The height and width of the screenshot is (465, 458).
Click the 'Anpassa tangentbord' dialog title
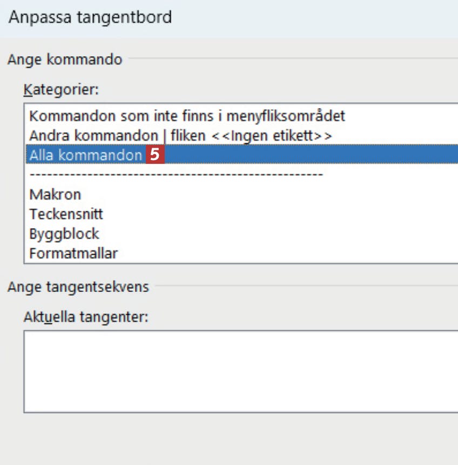[90, 17]
